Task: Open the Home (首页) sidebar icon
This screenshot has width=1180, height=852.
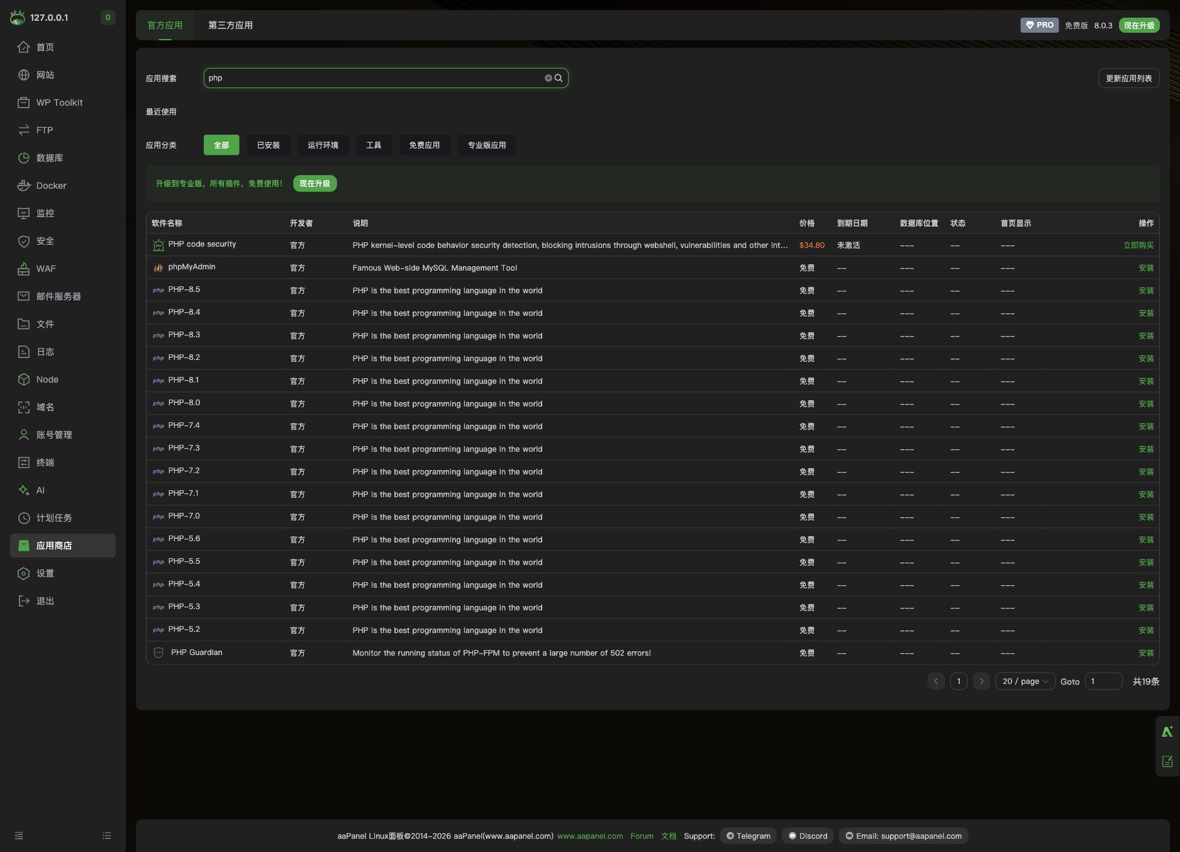Action: pyautogui.click(x=24, y=47)
